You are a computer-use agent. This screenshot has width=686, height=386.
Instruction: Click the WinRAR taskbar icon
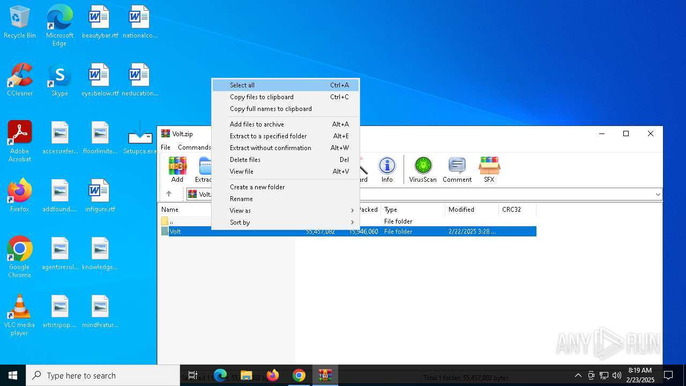point(325,375)
